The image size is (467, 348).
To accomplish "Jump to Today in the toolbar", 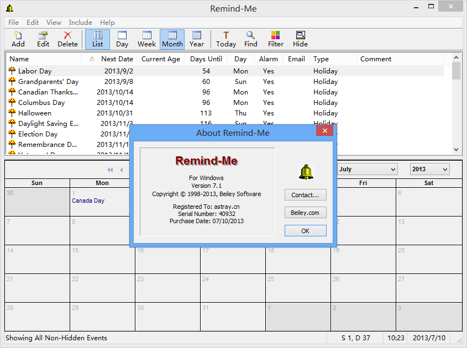I will click(x=225, y=39).
